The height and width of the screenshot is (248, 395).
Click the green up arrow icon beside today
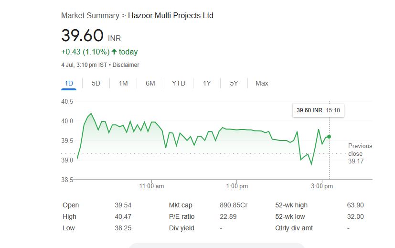[x=114, y=52]
